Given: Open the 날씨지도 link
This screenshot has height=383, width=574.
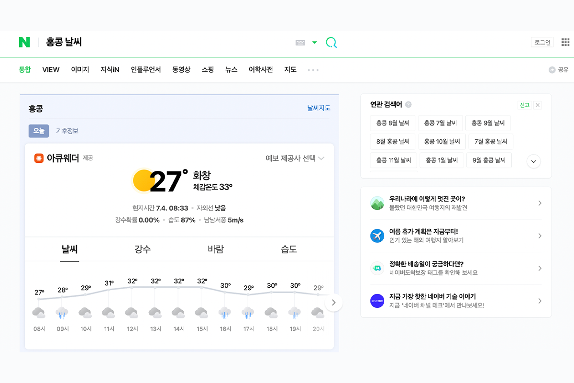Looking at the screenshot, I should click(x=318, y=108).
